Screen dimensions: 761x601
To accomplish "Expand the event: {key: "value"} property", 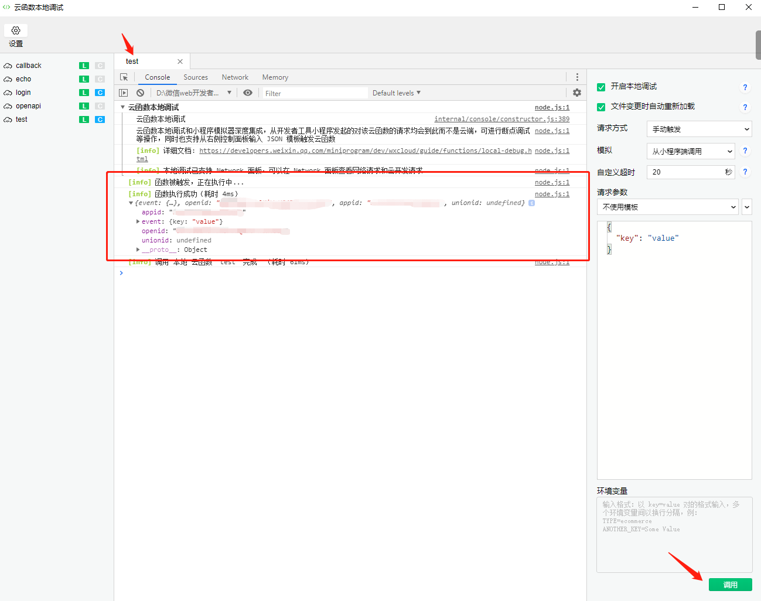I will 138,221.
